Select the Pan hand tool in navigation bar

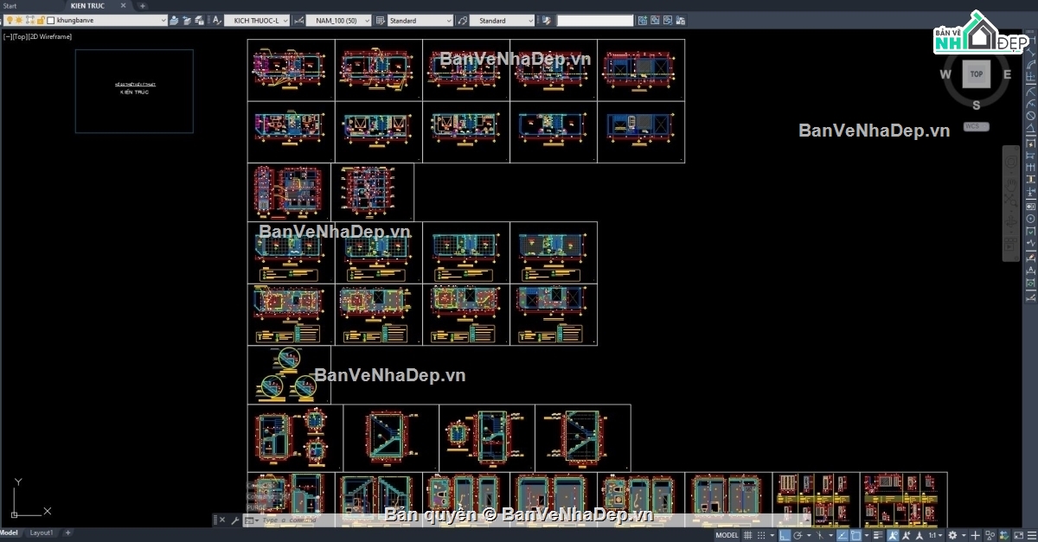coord(1011,185)
